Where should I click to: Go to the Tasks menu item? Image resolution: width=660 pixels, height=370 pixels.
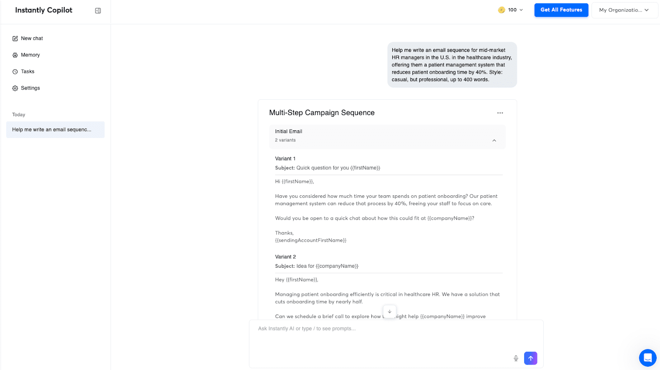coord(28,72)
